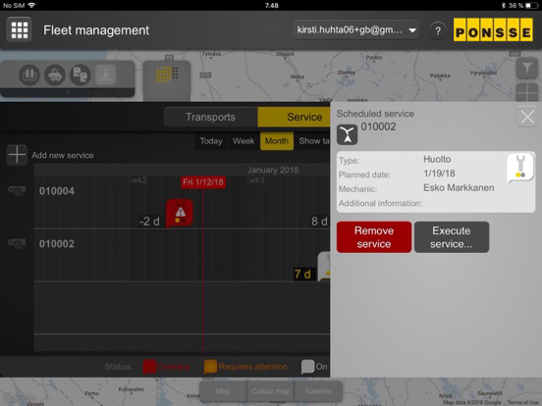Image resolution: width=542 pixels, height=406 pixels.
Task: Click the Add new service plus
Action: (x=17, y=155)
